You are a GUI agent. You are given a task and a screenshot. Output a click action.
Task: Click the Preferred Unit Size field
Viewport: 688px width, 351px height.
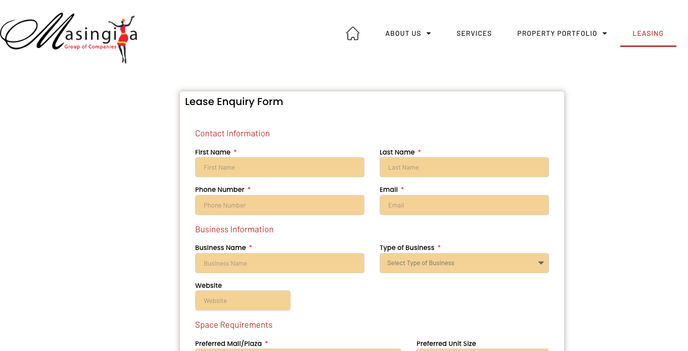coord(482,349)
